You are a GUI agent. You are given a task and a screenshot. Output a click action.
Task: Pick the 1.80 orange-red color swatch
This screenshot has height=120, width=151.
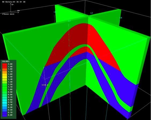click(x=5, y=69)
